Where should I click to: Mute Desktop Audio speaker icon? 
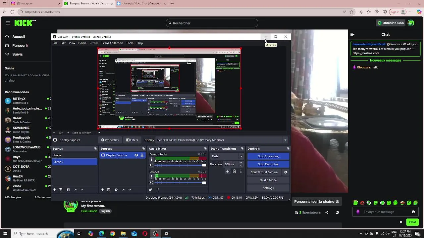point(151,165)
